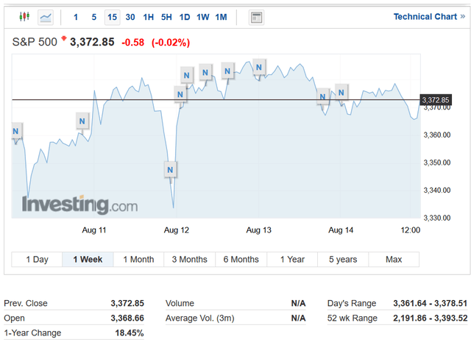The height and width of the screenshot is (342, 471).
Task: Open the news table layout icon
Action: coord(256,18)
